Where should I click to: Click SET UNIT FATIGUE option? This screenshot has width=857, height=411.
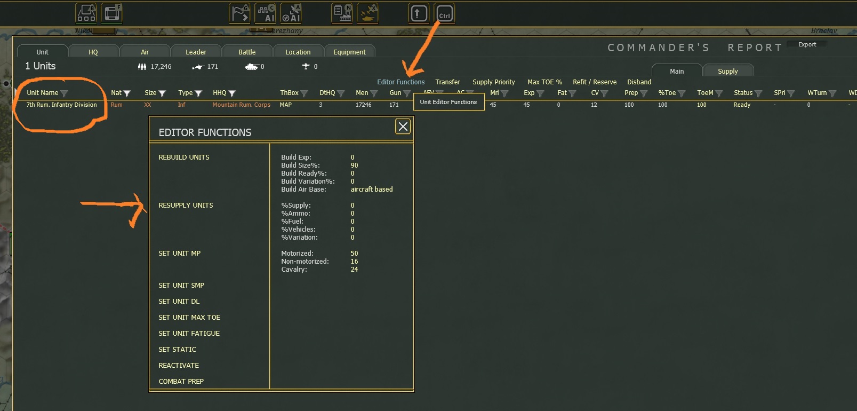189,334
